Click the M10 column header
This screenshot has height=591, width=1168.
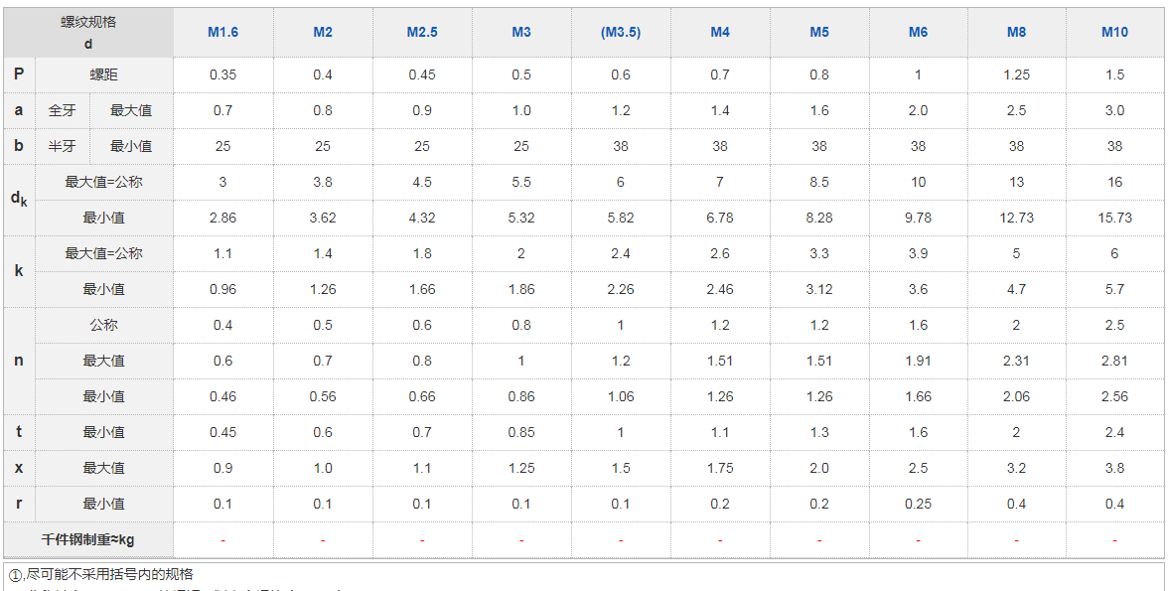coord(1114,32)
